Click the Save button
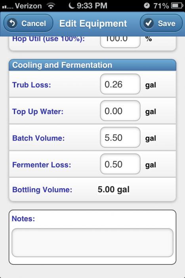Screen dimensions: 185x278 161,23
